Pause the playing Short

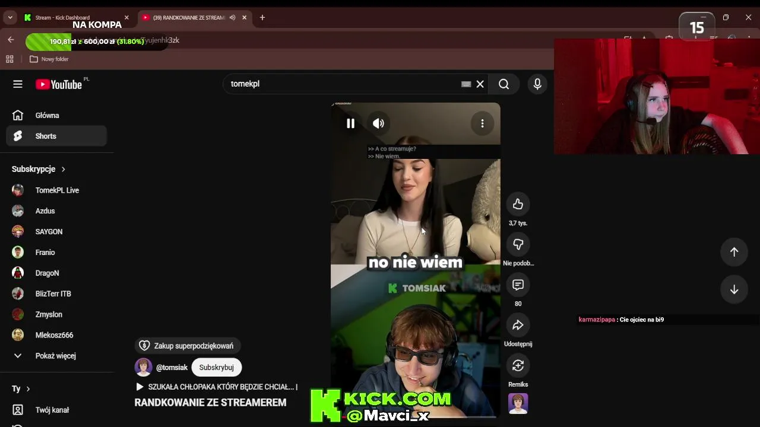(350, 123)
